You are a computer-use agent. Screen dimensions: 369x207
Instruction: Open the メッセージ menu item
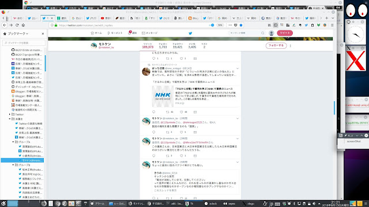point(149,33)
